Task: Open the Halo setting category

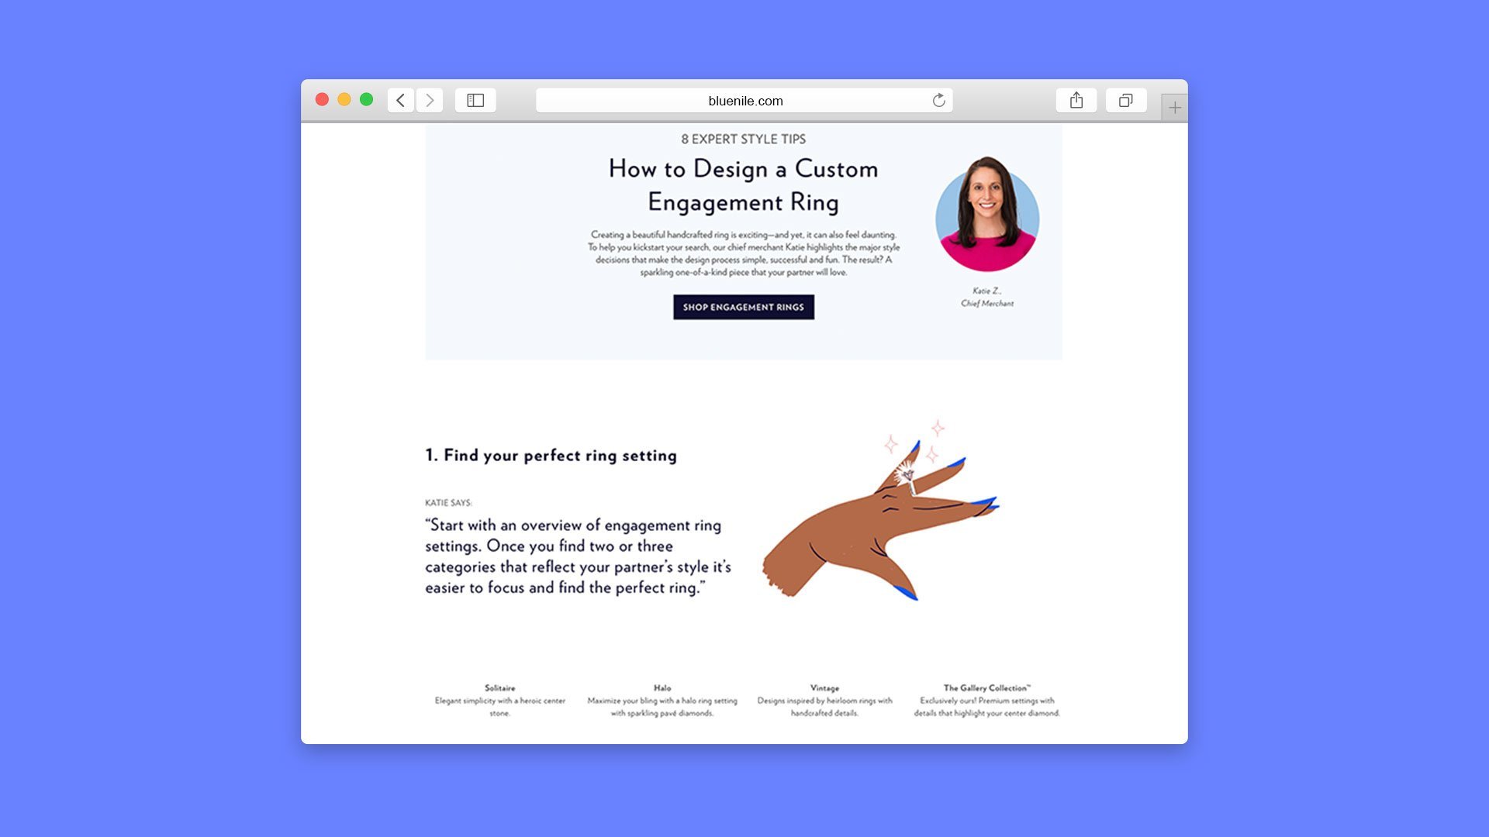Action: tap(662, 688)
